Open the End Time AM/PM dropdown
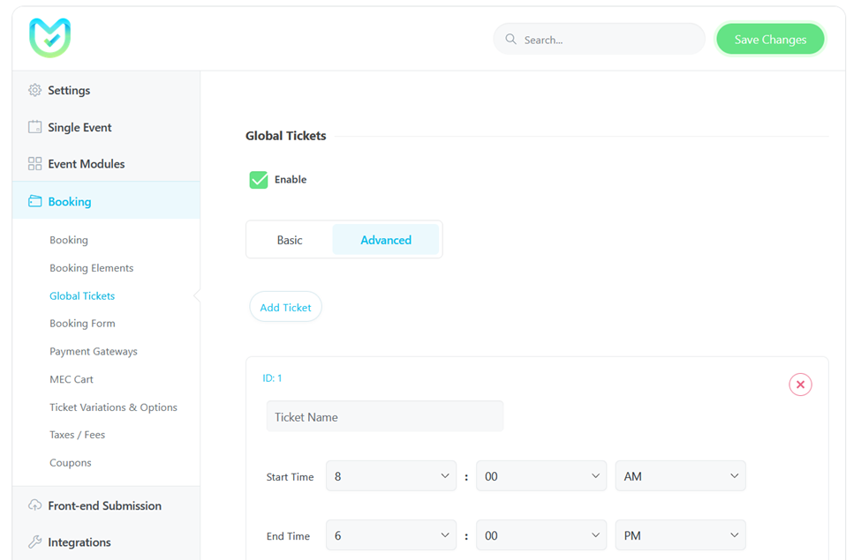861x560 pixels. pyautogui.click(x=680, y=535)
